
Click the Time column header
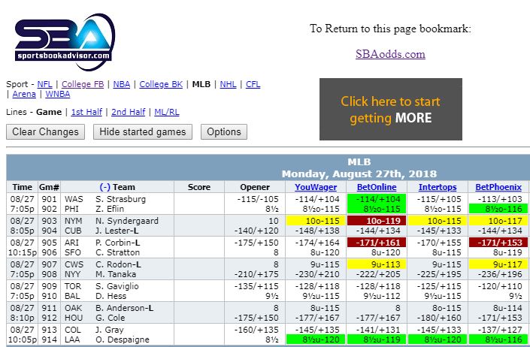[x=23, y=187]
